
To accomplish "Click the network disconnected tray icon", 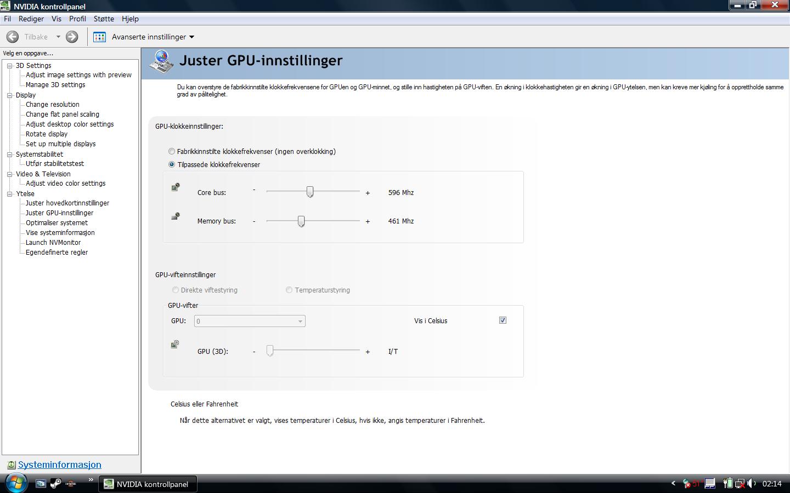I will [740, 484].
